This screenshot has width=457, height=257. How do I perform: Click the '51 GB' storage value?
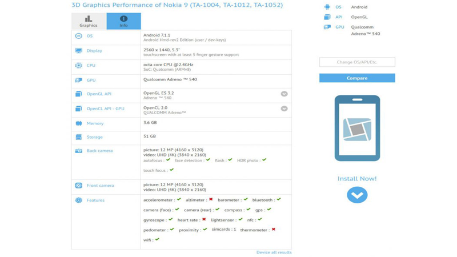pyautogui.click(x=149, y=136)
